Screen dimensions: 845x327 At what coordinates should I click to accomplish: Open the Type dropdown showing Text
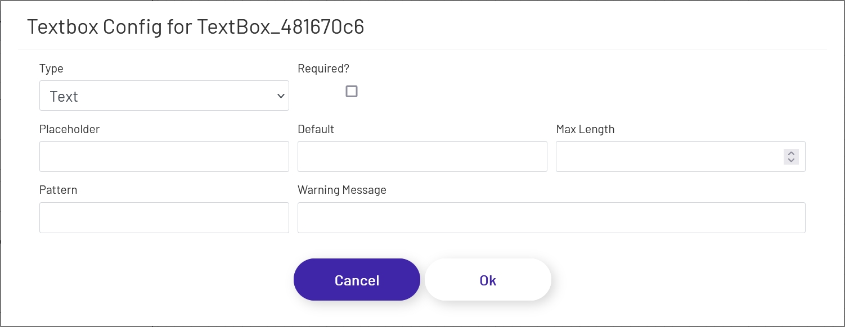[164, 96]
